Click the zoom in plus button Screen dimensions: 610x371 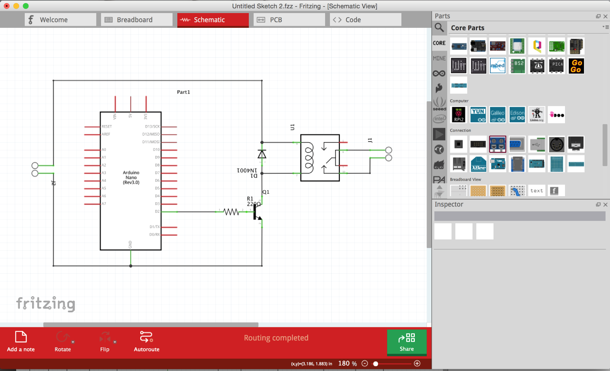click(417, 363)
